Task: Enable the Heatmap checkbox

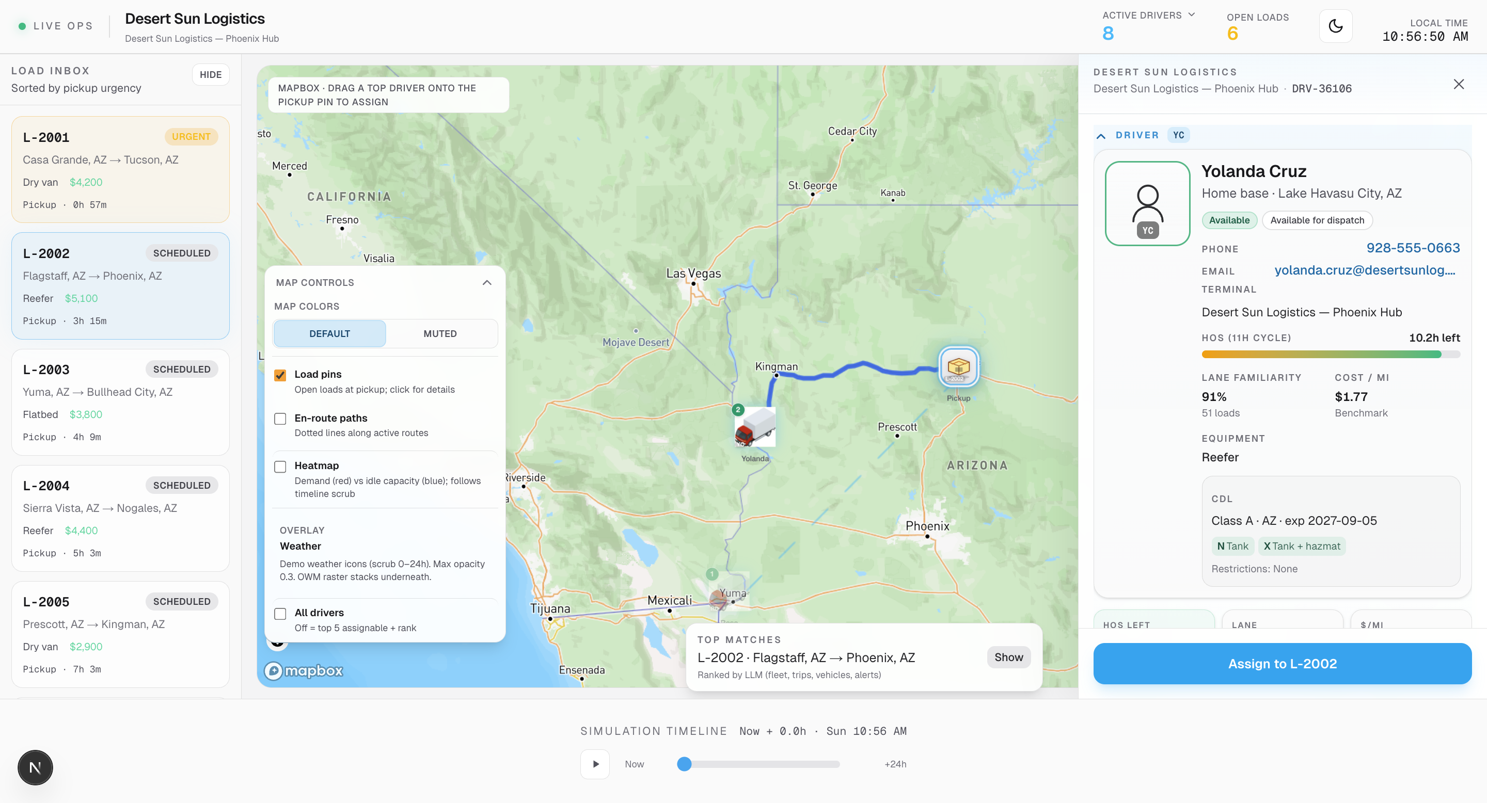Action: [x=280, y=467]
